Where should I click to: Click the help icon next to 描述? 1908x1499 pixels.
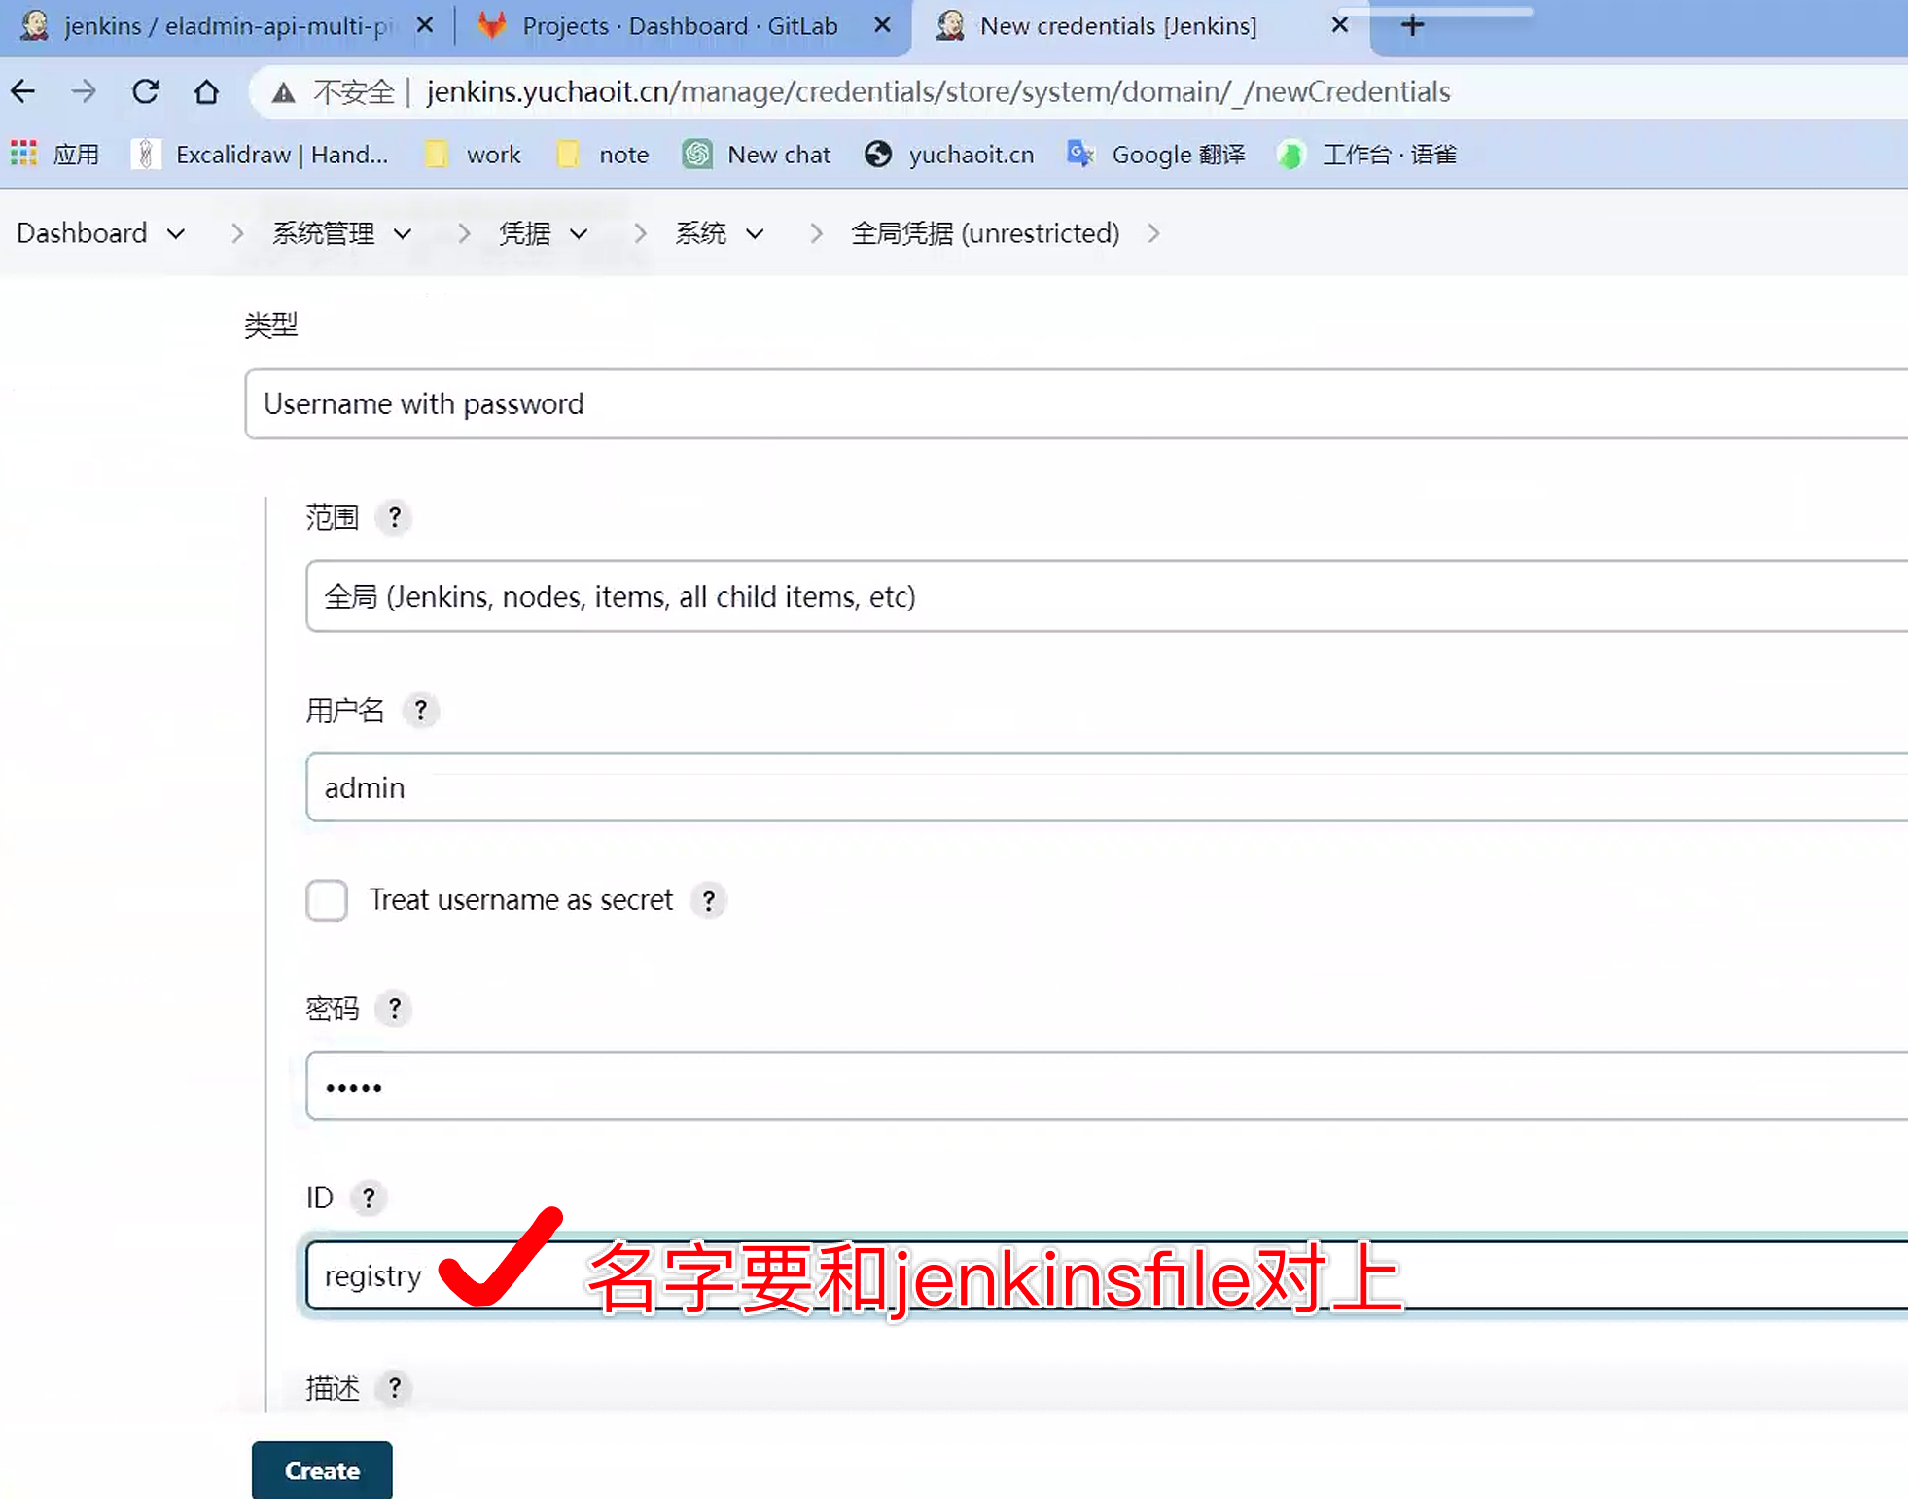[394, 1387]
